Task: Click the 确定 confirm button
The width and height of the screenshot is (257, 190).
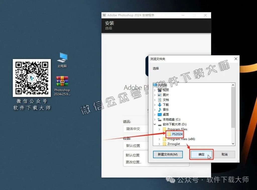Action: pyautogui.click(x=201, y=154)
